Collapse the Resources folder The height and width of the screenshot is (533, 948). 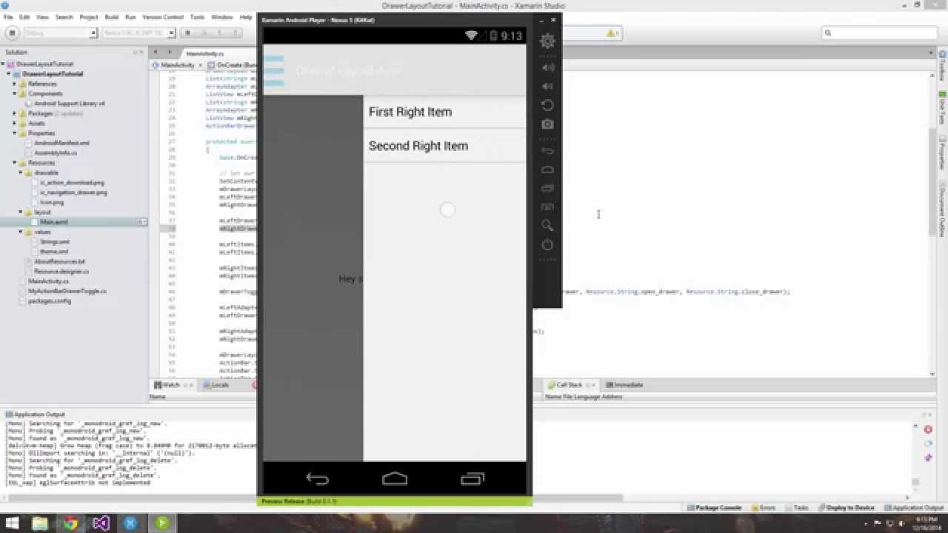point(14,163)
